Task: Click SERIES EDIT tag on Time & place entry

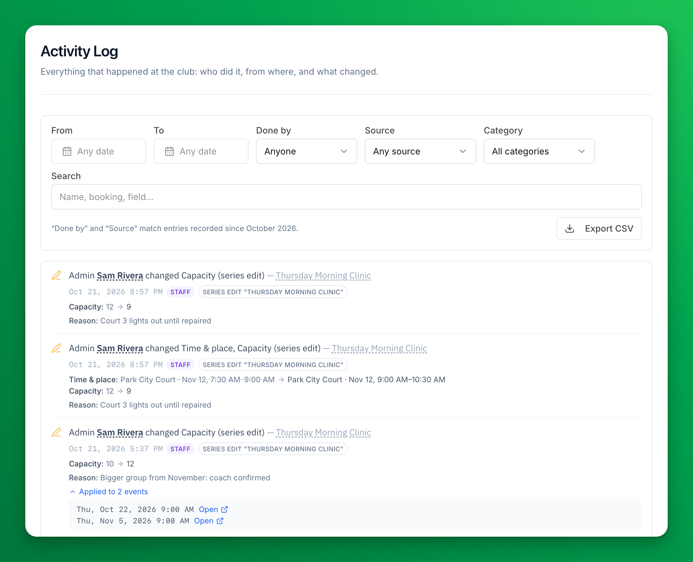Action: pos(273,365)
